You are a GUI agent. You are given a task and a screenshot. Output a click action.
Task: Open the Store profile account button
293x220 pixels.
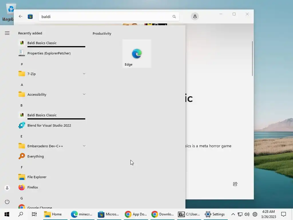point(195,16)
